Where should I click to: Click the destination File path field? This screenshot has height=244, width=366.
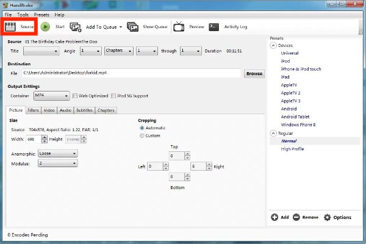(x=131, y=73)
